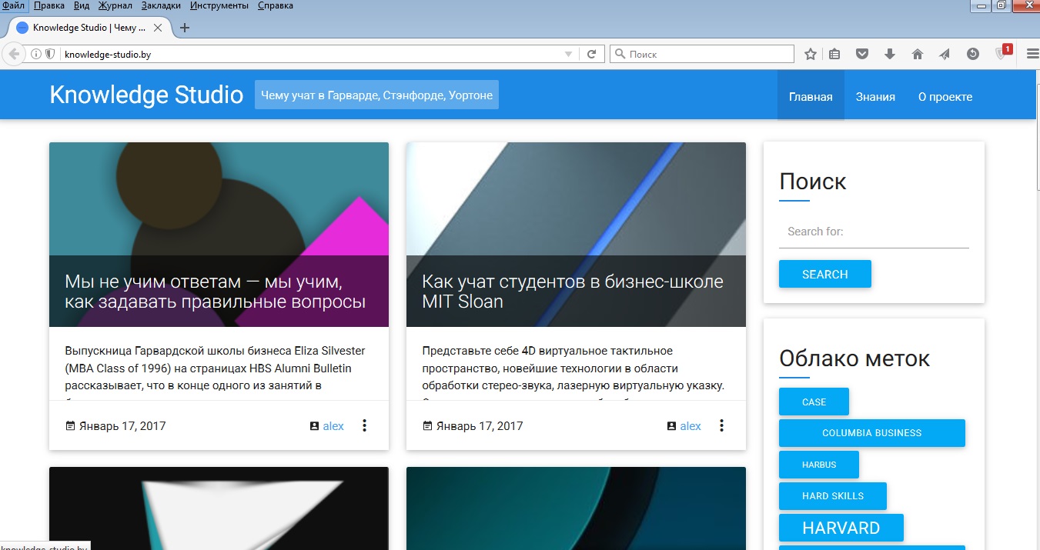Open the Закладки menu in menu bar
The height and width of the screenshot is (550, 1040).
[162, 5]
